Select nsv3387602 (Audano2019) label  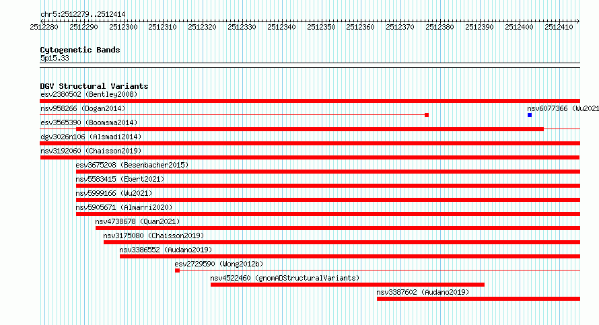point(423,292)
